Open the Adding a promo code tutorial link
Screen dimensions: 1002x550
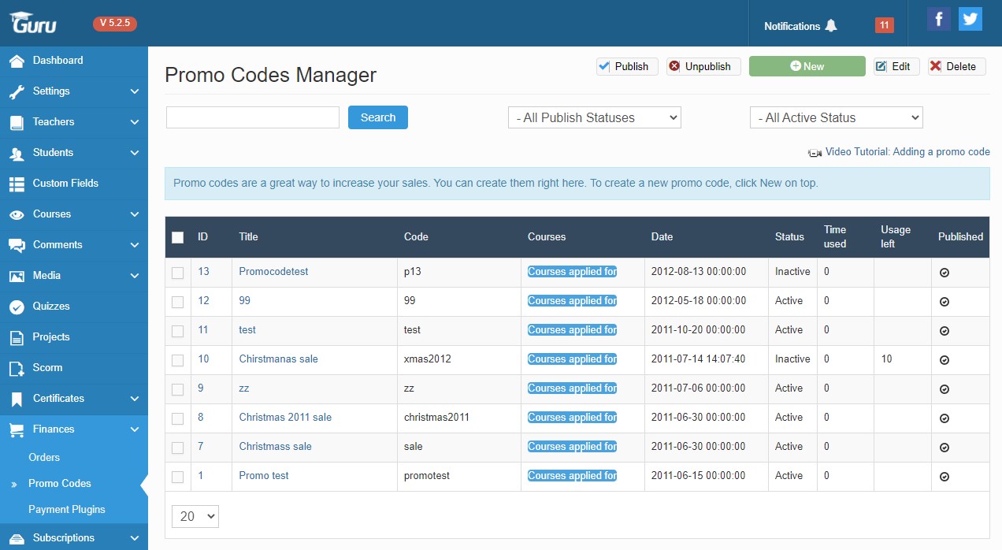(x=907, y=152)
